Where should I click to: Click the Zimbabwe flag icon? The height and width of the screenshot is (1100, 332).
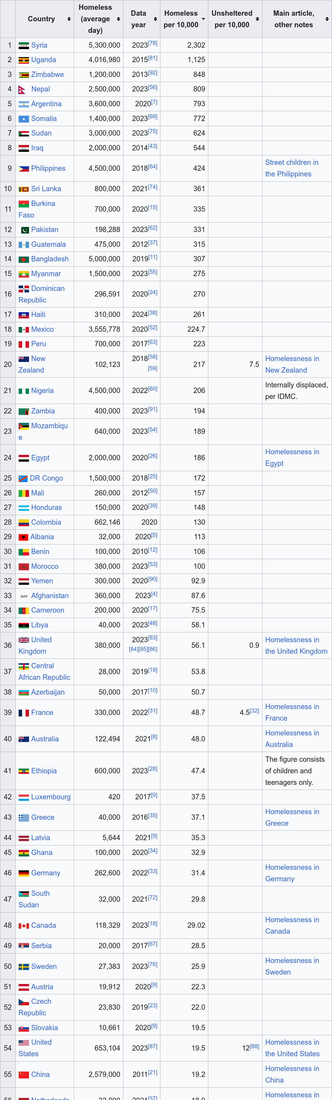(23, 75)
